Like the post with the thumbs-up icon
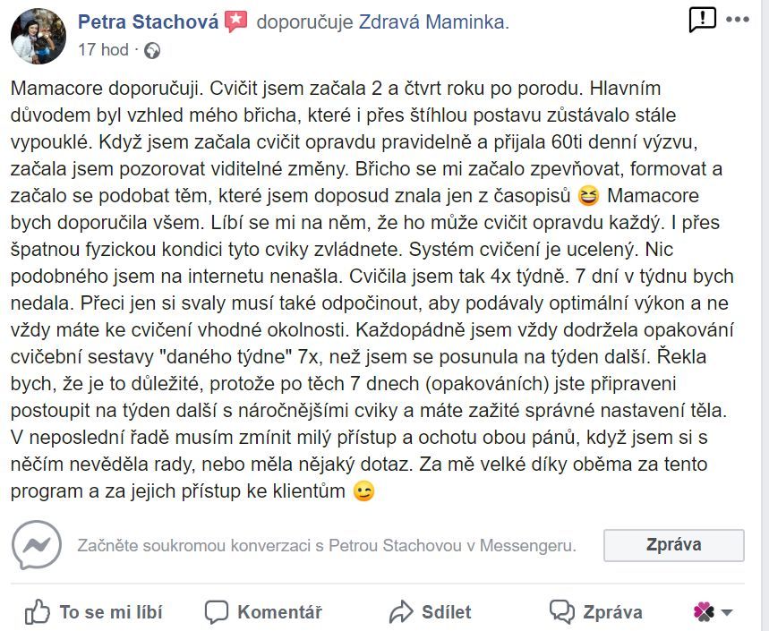The image size is (769, 631). (38, 612)
